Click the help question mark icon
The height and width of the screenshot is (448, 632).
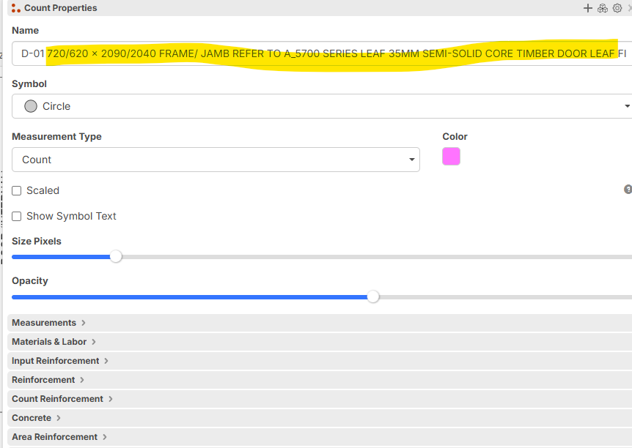pyautogui.click(x=628, y=189)
